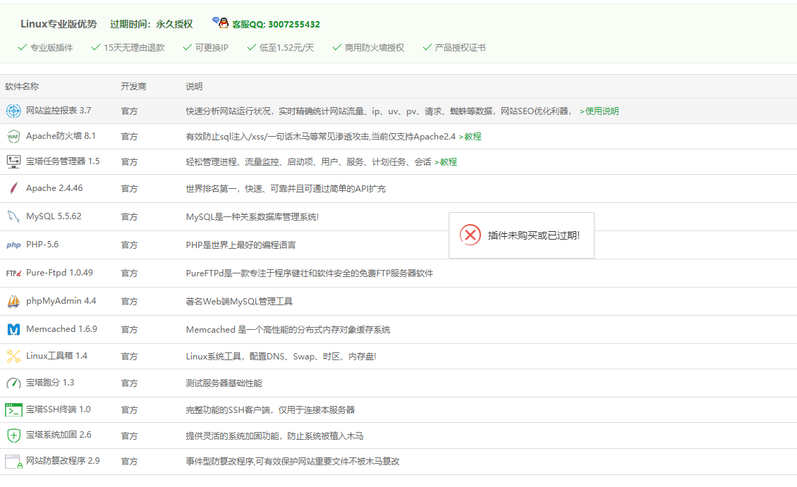797x487 pixels.
Task: Select the phpMyAdmin 4.4 name
Action: tap(61, 301)
